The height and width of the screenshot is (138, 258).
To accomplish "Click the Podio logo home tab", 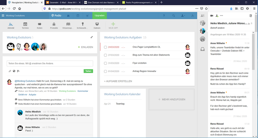I will pyautogui.click(x=56, y=16).
